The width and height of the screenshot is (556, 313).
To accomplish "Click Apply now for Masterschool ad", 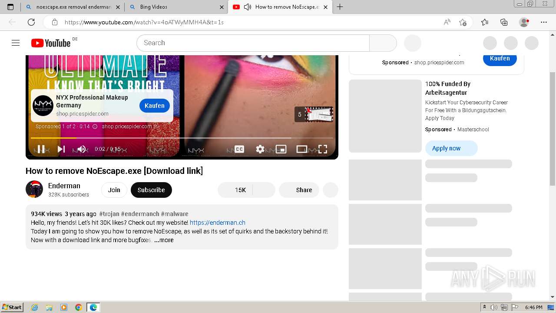I will (451, 148).
